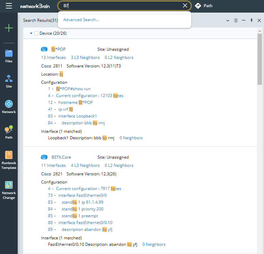The image size is (264, 254).
Task: View 4 L3 Neighbors of BSTX.Core
Action: tap(85, 165)
